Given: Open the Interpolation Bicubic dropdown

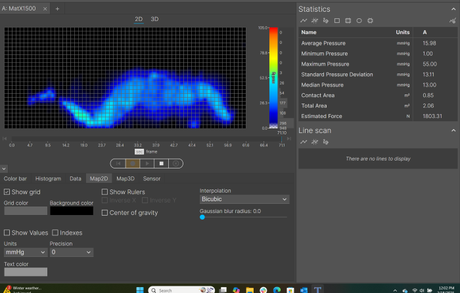Looking at the screenshot, I should coord(244,199).
